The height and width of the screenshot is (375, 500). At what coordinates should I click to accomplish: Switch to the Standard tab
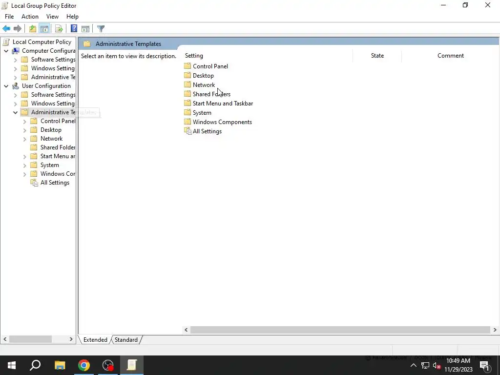coord(126,340)
